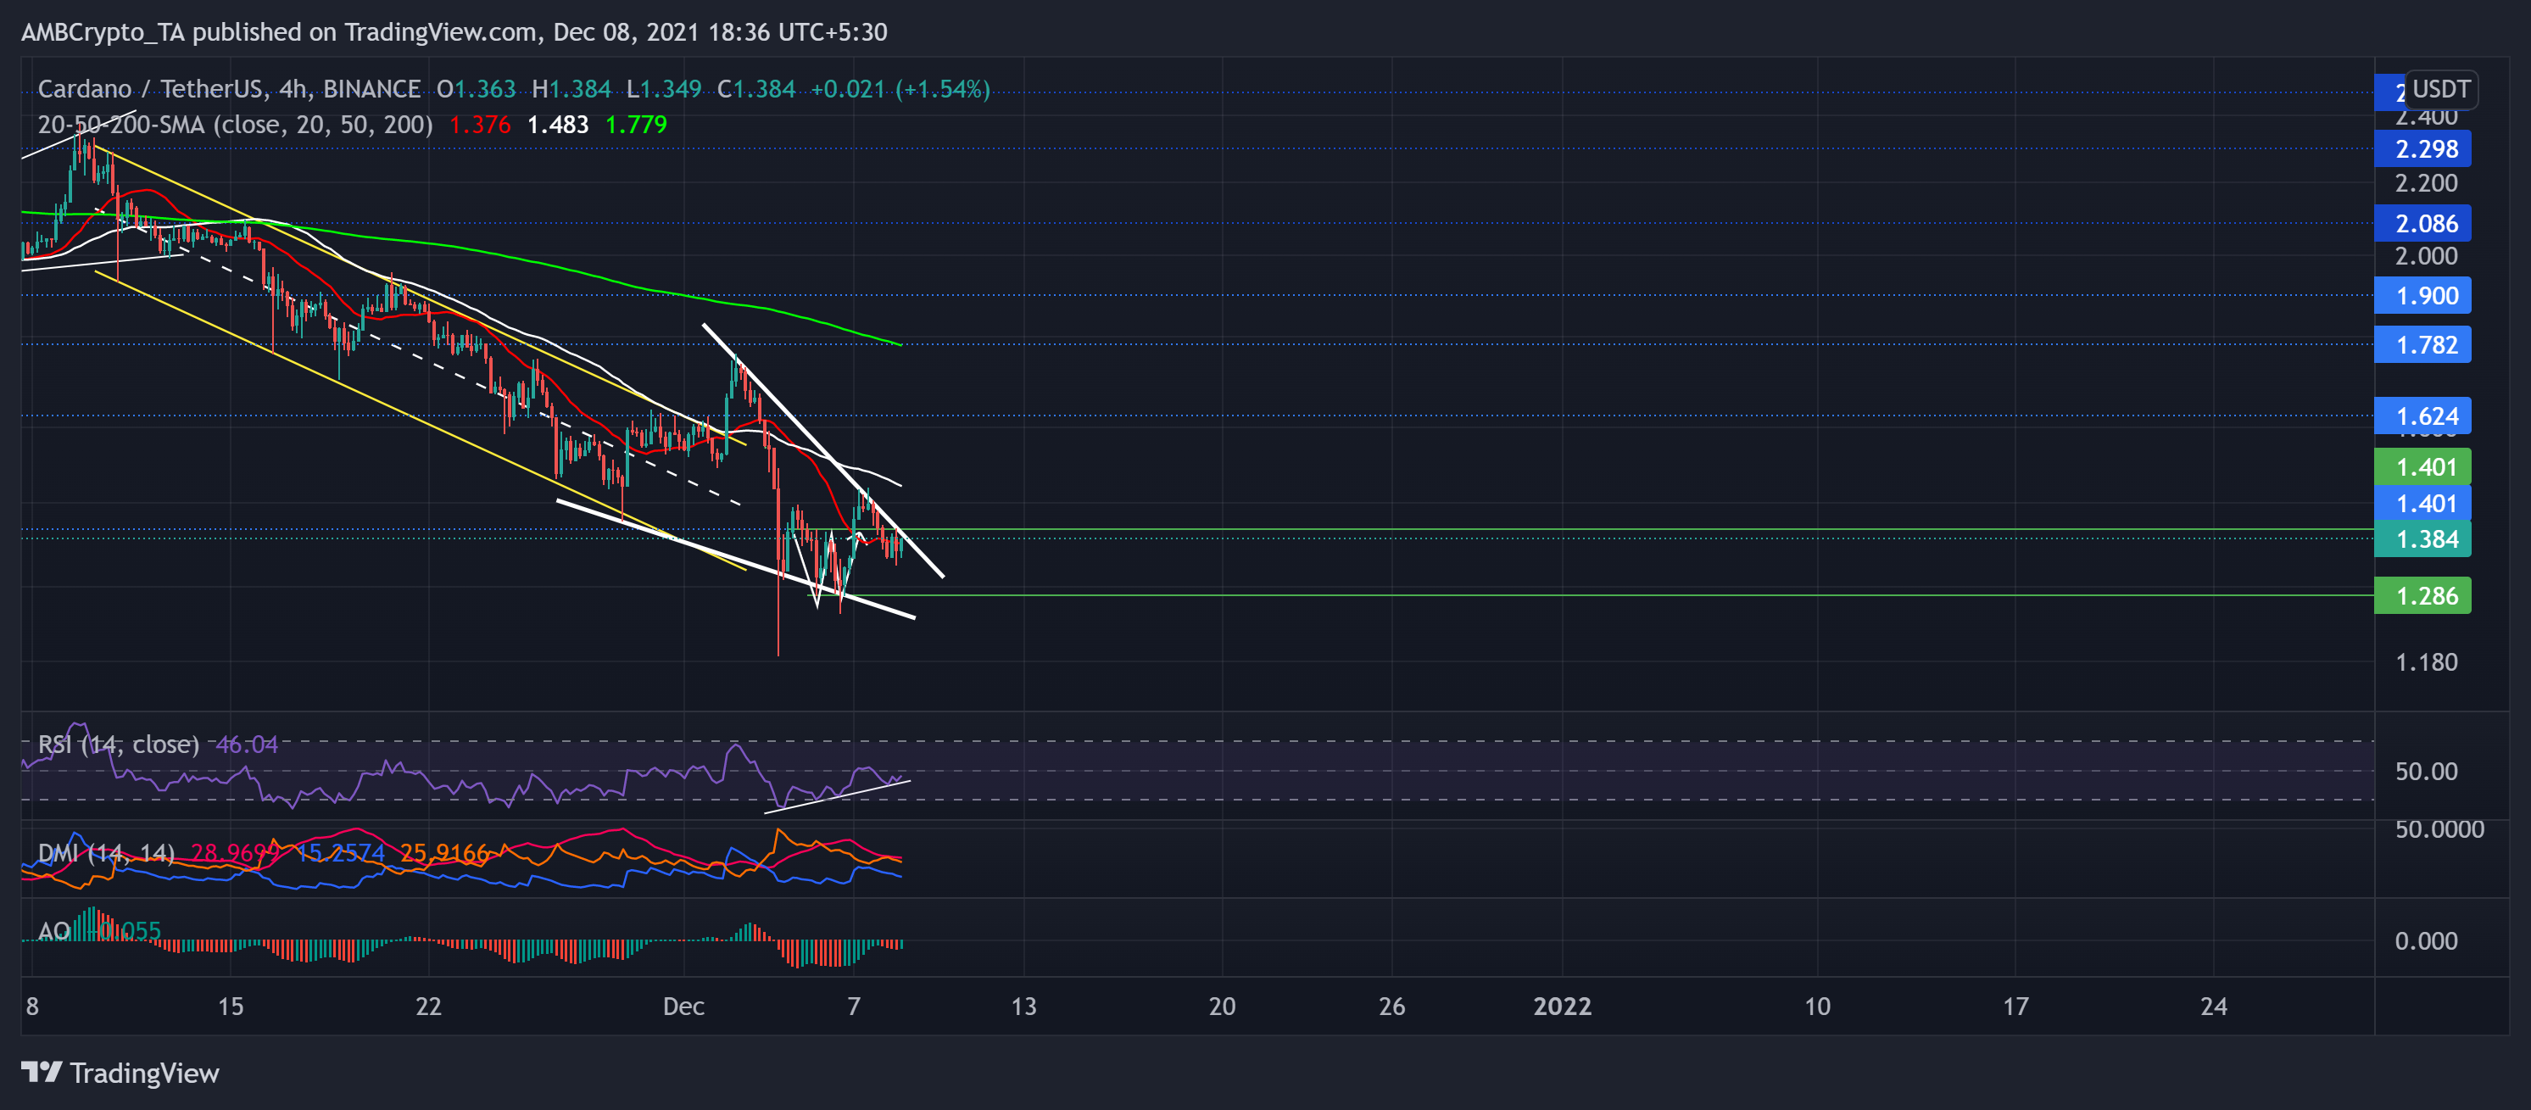Select the current price 1.384 label
This screenshot has height=1110, width=2531.
coord(2423,539)
